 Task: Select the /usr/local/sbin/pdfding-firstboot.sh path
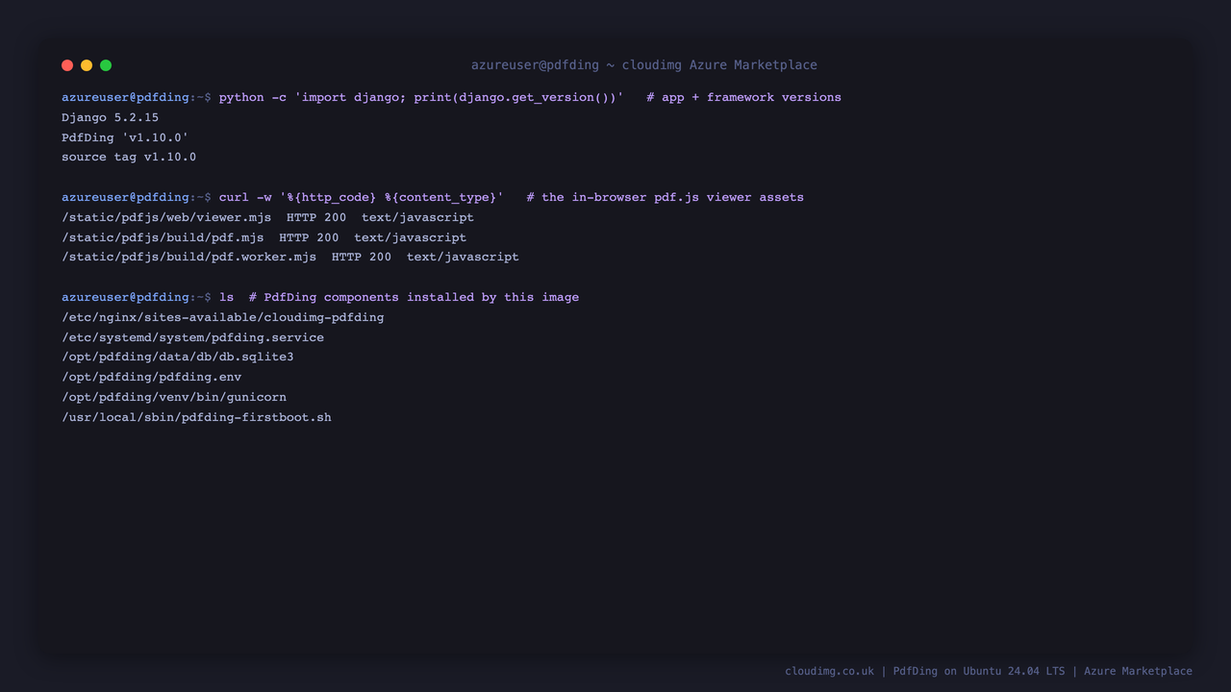pyautogui.click(x=196, y=417)
